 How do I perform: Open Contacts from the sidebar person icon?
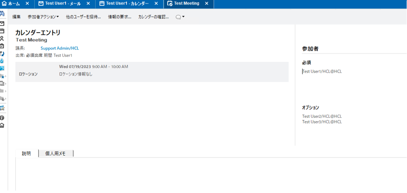pyautogui.click(x=2, y=38)
